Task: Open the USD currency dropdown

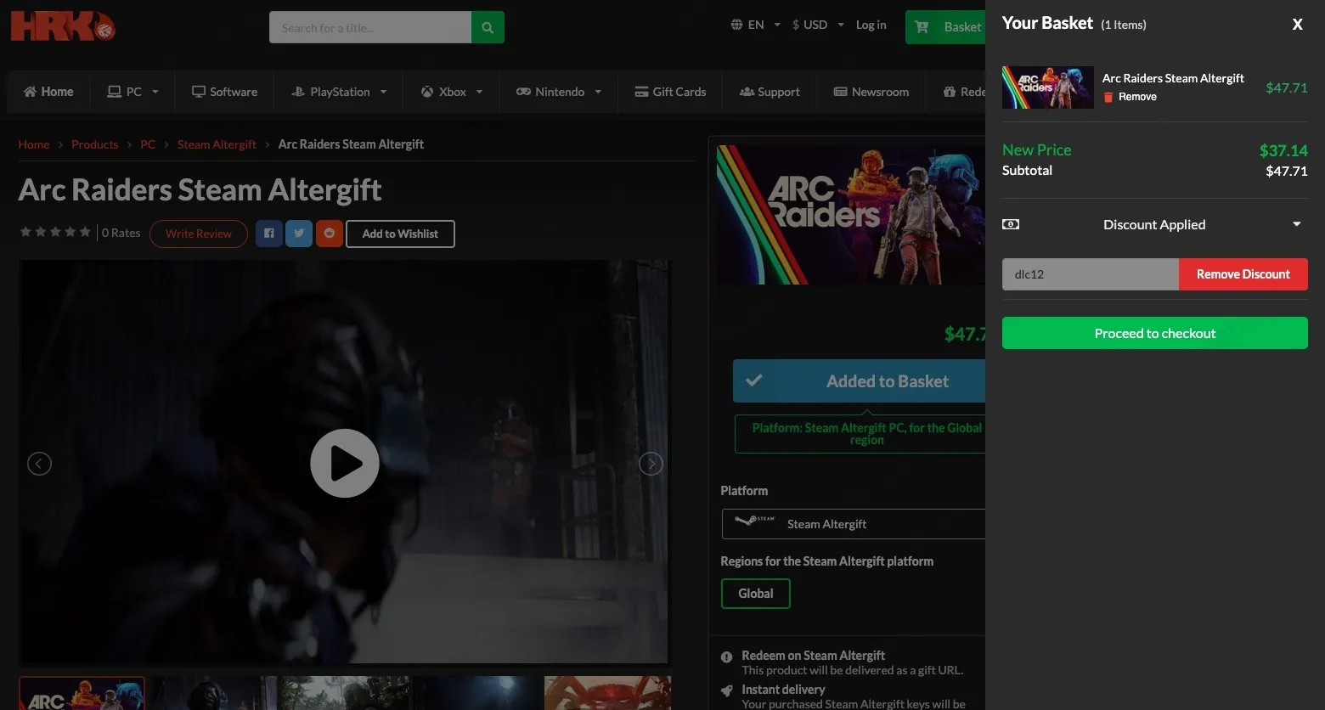Action: [x=818, y=25]
